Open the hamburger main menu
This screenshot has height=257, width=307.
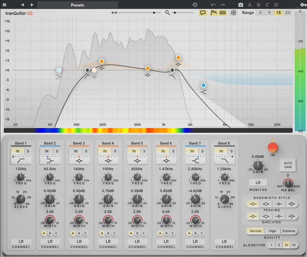(4, 5)
